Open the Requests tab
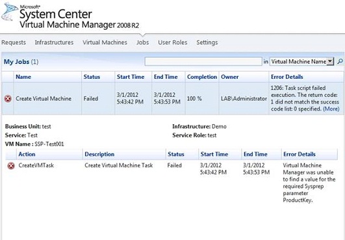The width and height of the screenshot is (345, 240). click(14, 42)
